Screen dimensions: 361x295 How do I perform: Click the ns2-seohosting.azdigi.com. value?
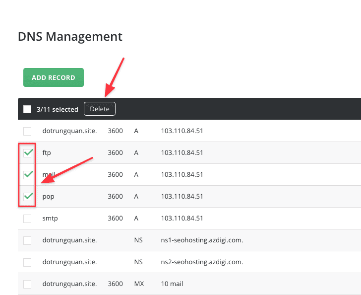[x=202, y=262]
